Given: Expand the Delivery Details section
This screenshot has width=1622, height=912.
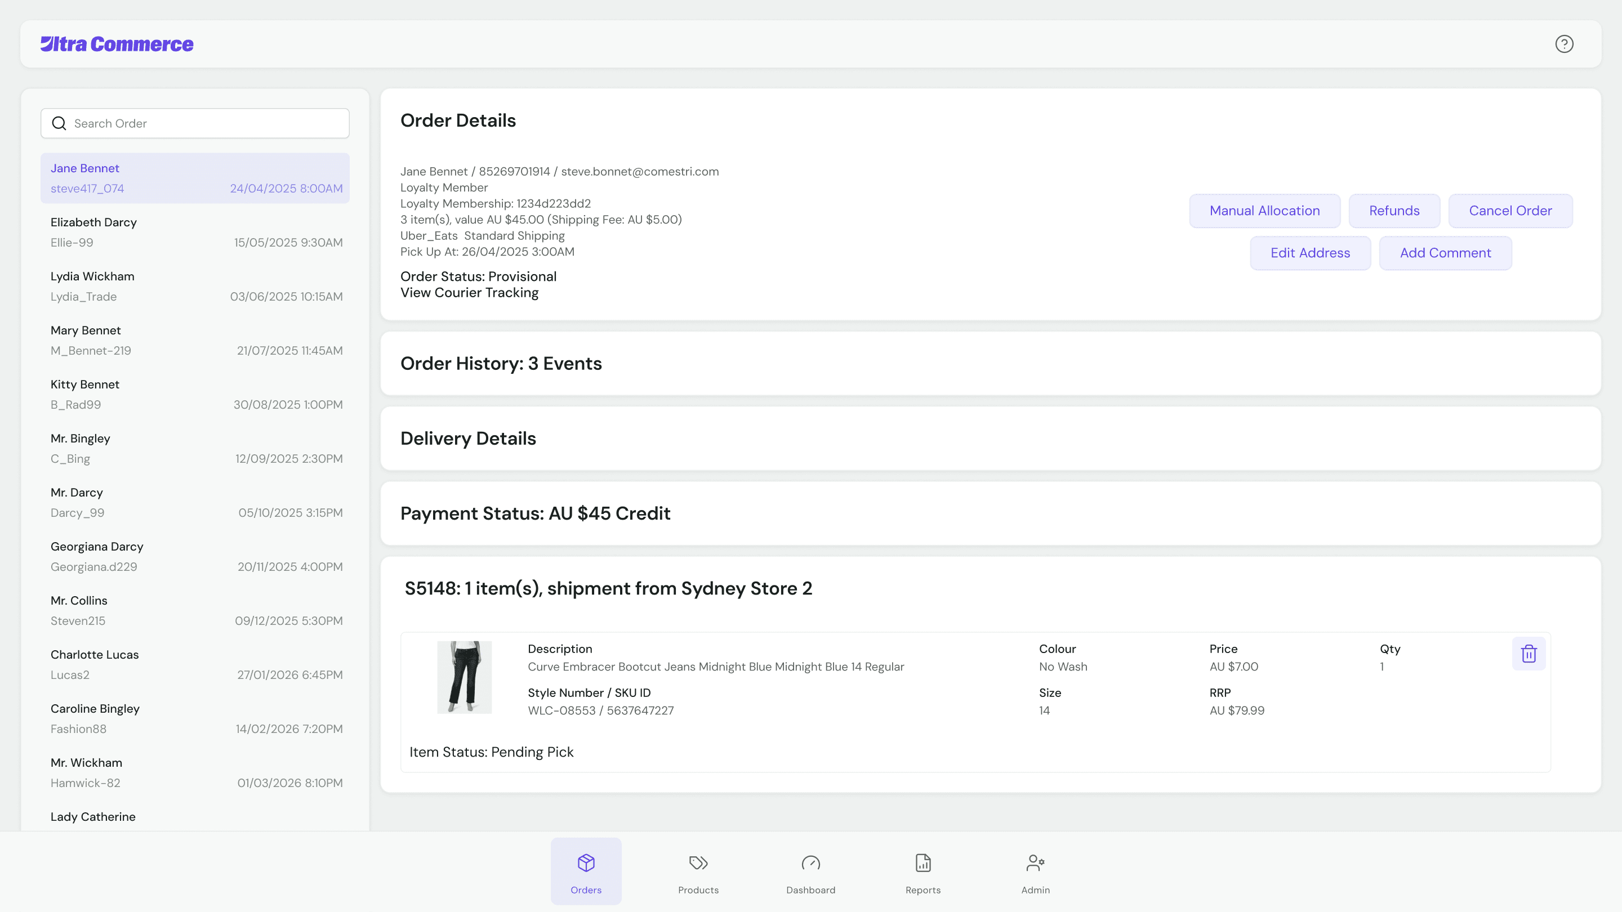Looking at the screenshot, I should pos(468,439).
